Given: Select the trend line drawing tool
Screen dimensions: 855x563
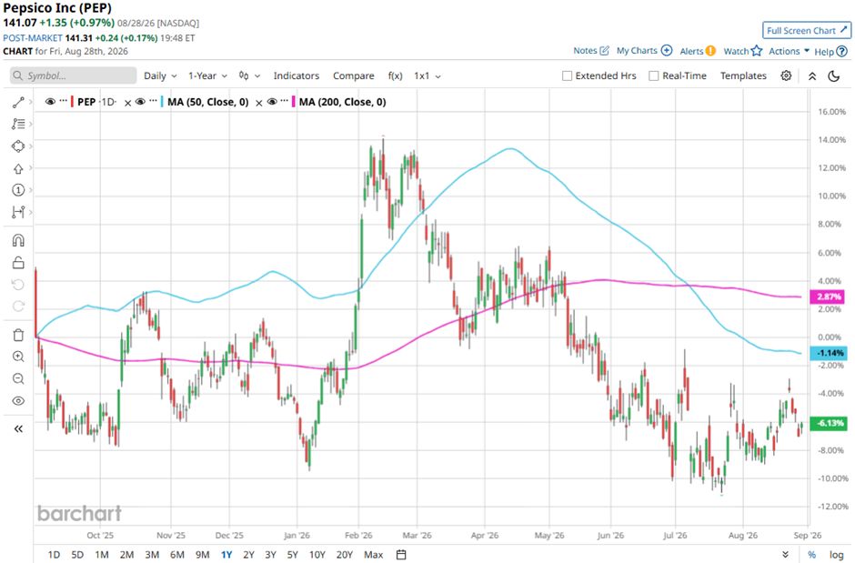Looking at the screenshot, I should click(18, 102).
